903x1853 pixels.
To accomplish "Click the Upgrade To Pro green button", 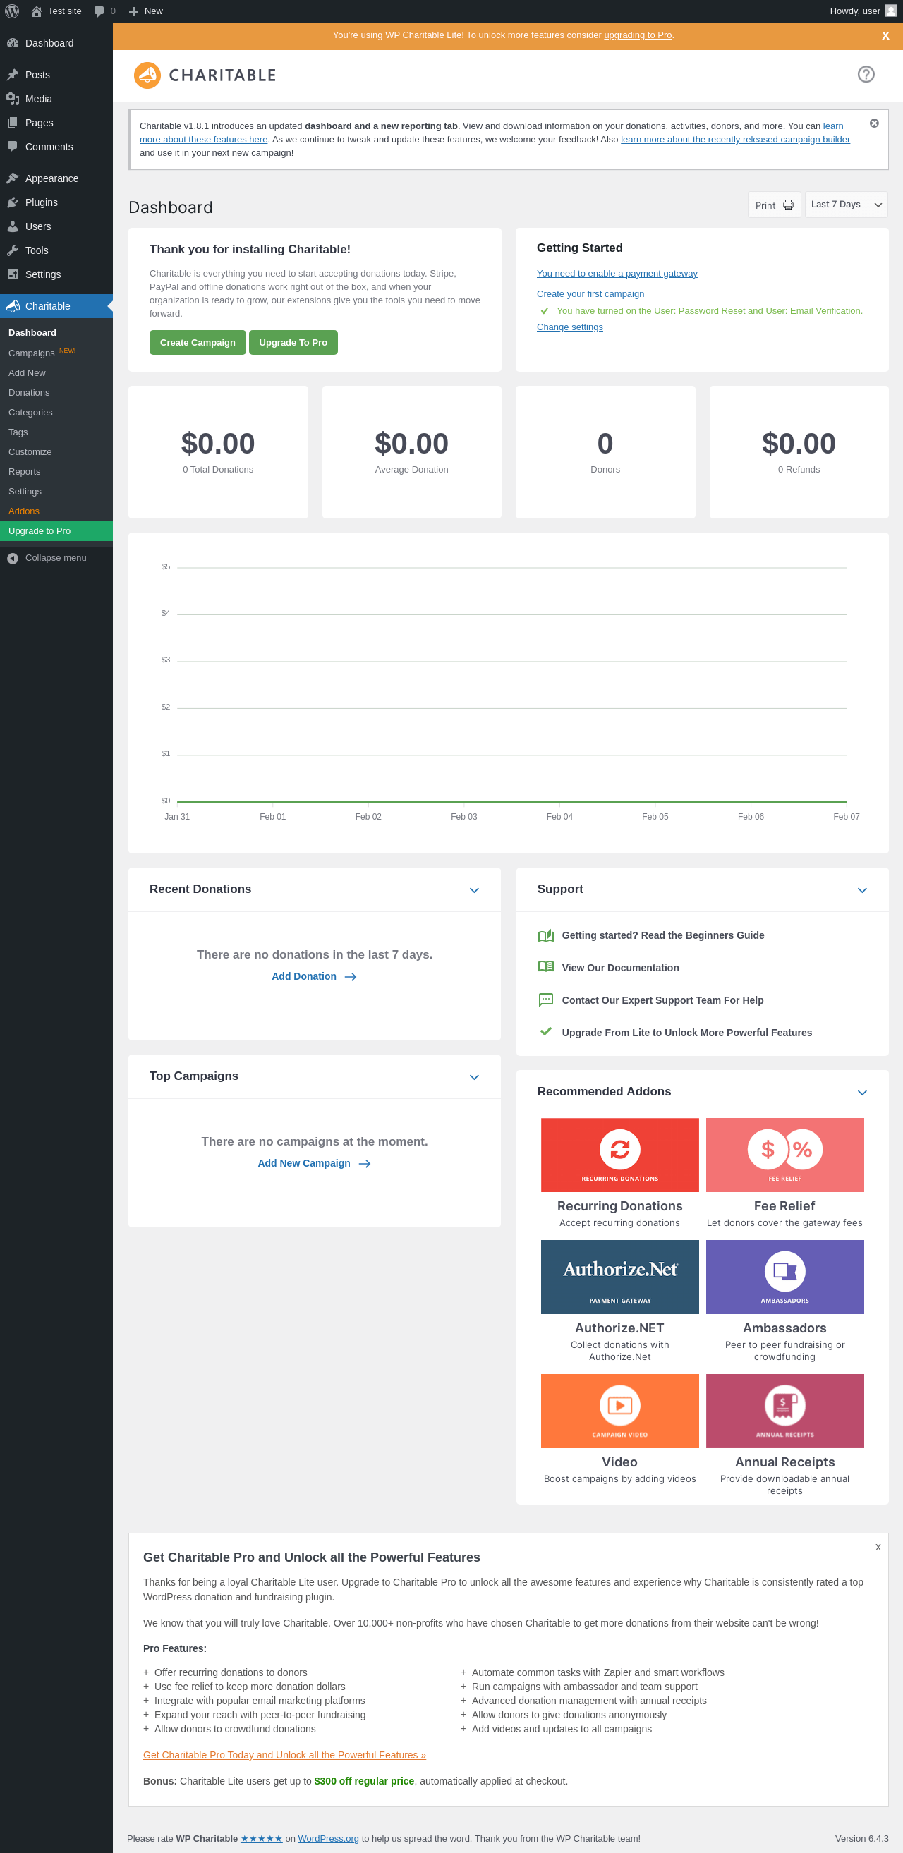I will point(293,342).
